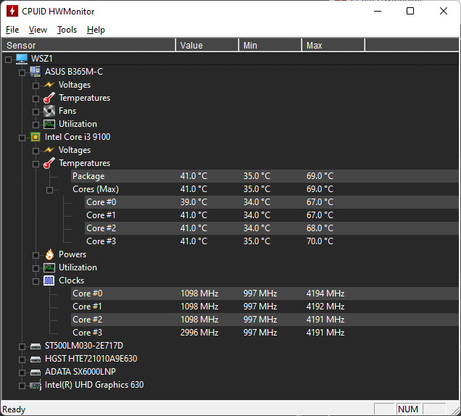
Task: Expand the motherboard Utilization node
Action: (x=36, y=125)
